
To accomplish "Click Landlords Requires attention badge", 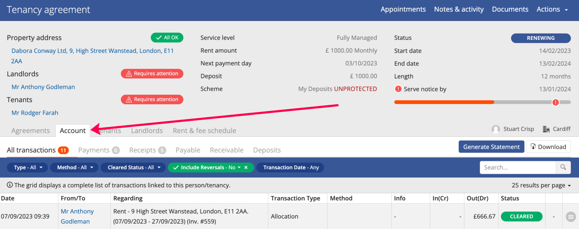I will click(x=152, y=73).
